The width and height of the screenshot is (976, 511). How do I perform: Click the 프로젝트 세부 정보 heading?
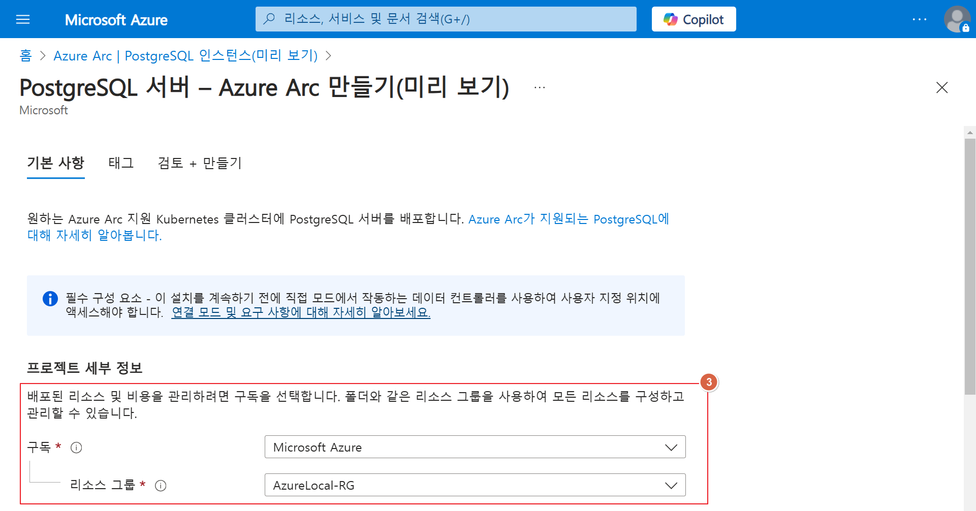tap(84, 368)
